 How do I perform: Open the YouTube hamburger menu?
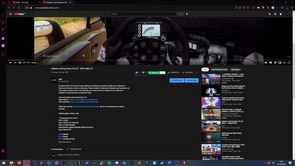click(x=10, y=14)
